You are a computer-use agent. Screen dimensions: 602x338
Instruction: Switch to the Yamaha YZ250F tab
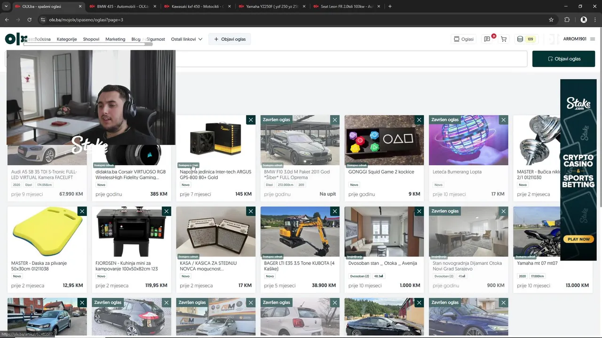[272, 7]
